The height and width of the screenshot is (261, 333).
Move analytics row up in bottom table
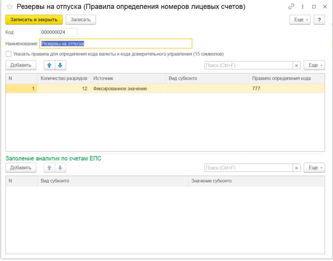[x=49, y=167]
